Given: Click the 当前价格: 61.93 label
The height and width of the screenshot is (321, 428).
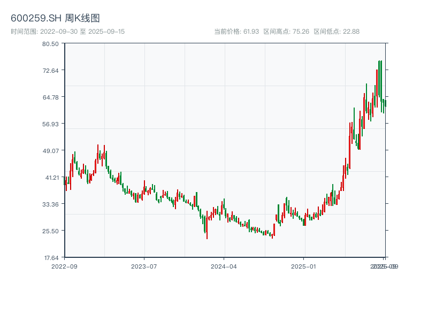Looking at the screenshot, I should point(236,32).
